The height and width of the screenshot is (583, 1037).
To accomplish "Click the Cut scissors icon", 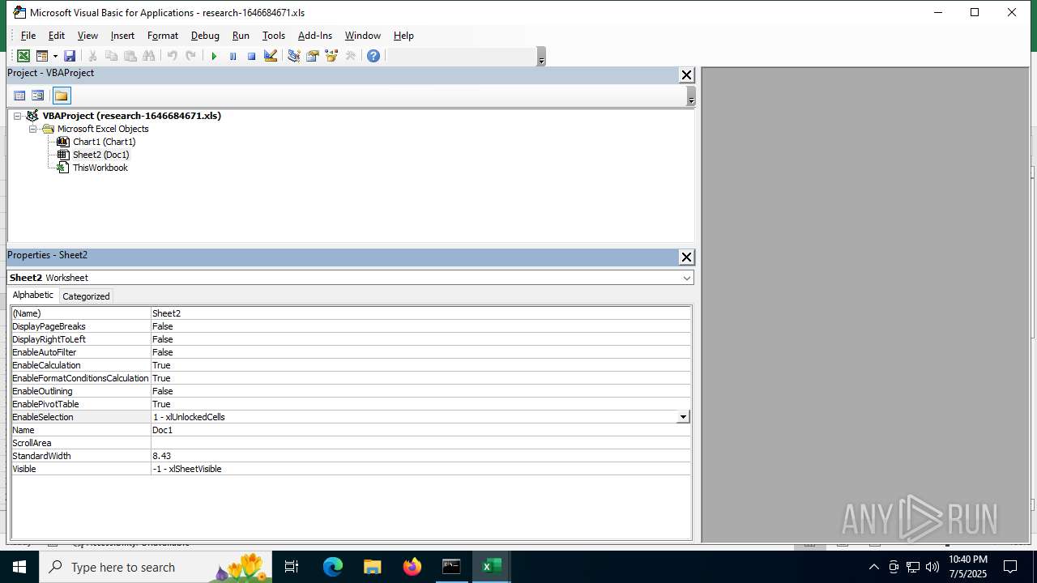I will coord(93,56).
